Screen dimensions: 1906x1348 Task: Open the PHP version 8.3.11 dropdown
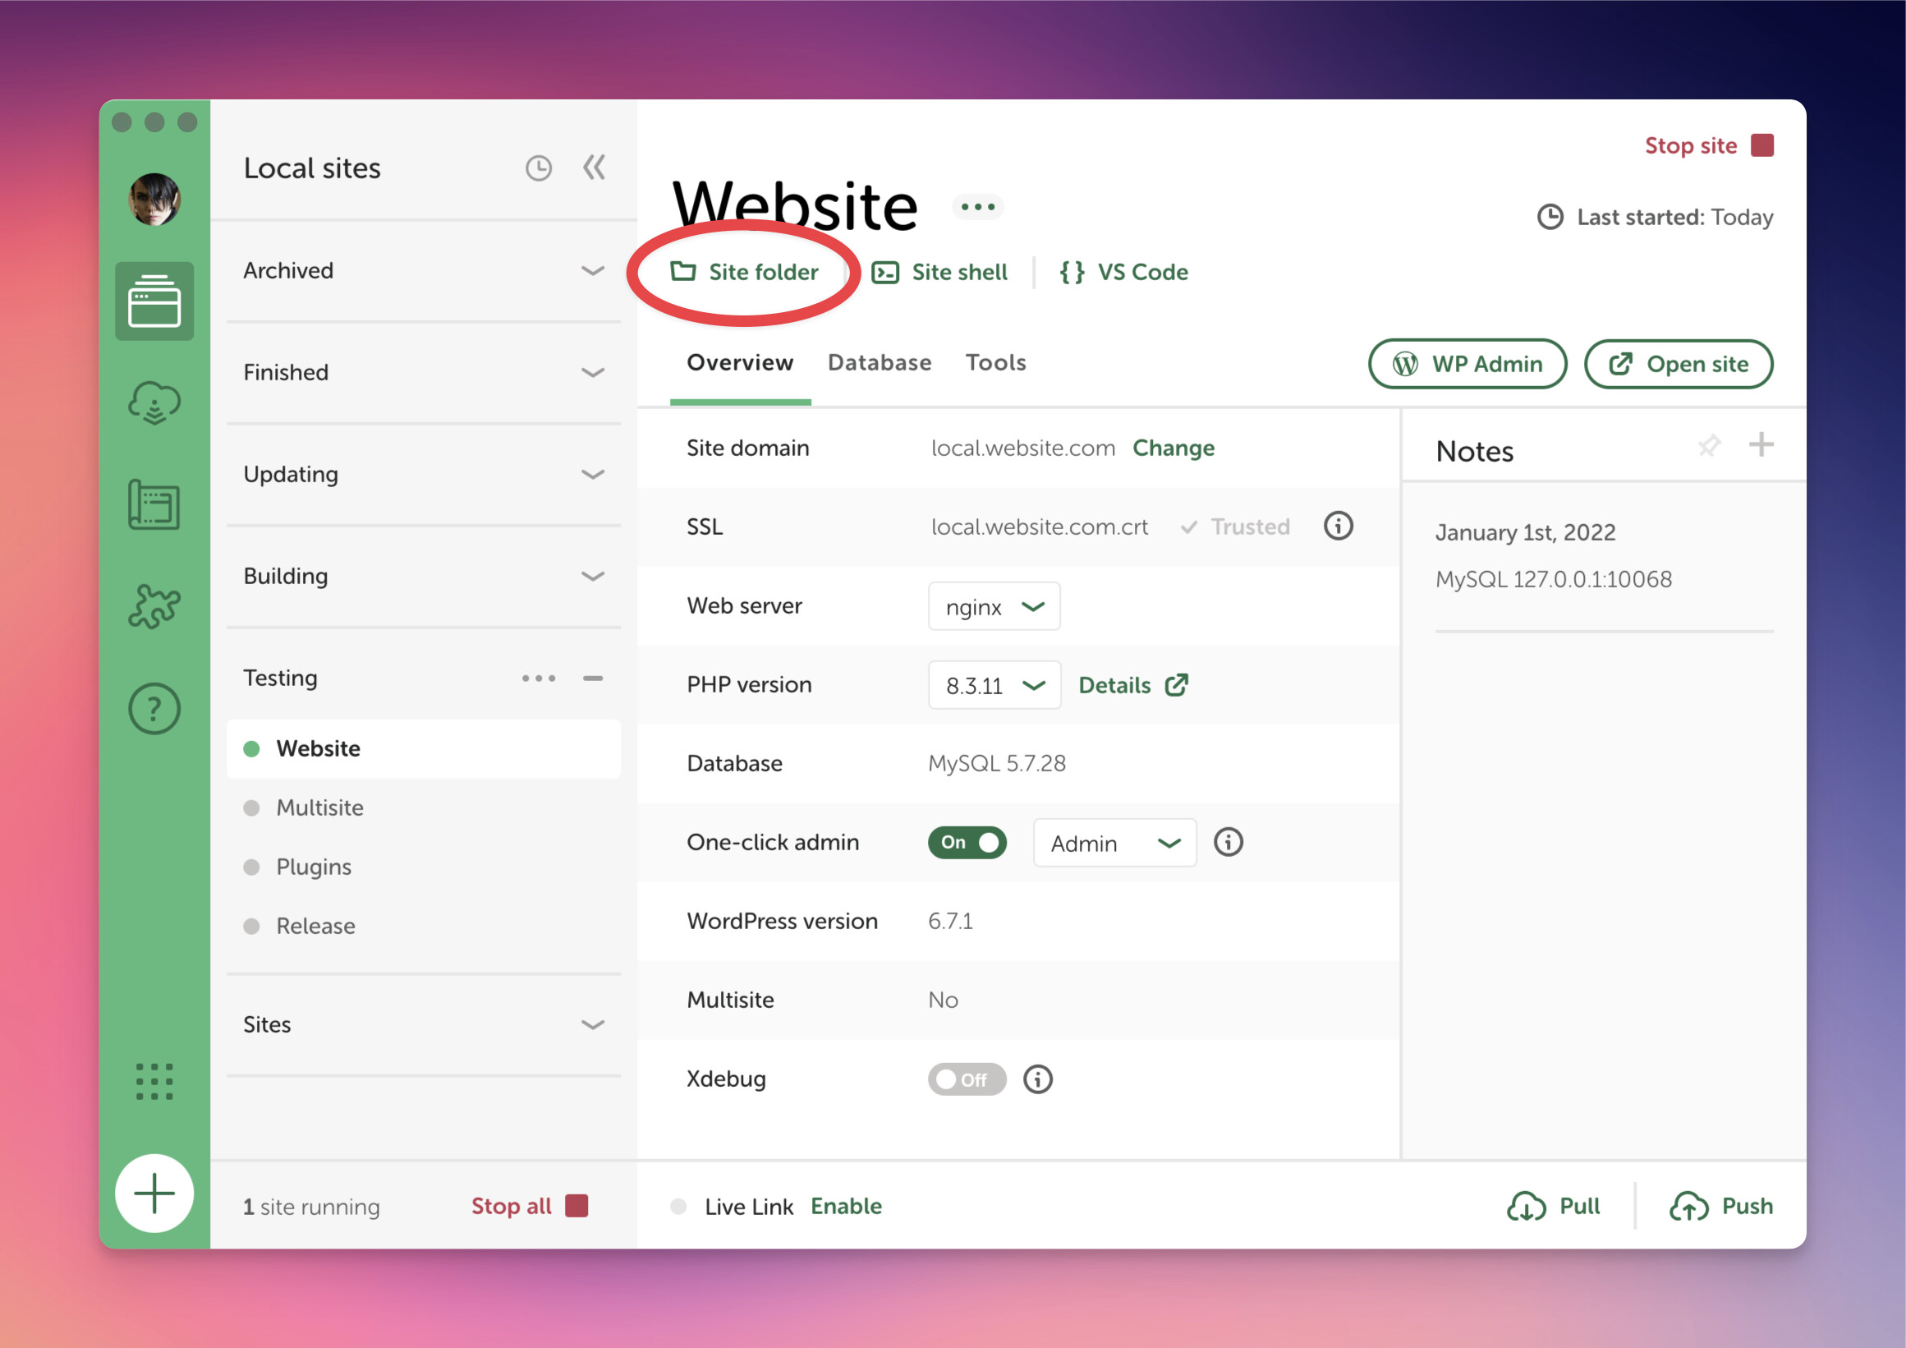994,685
